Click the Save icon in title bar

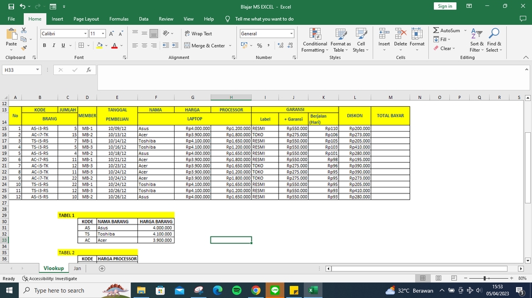coord(11,7)
